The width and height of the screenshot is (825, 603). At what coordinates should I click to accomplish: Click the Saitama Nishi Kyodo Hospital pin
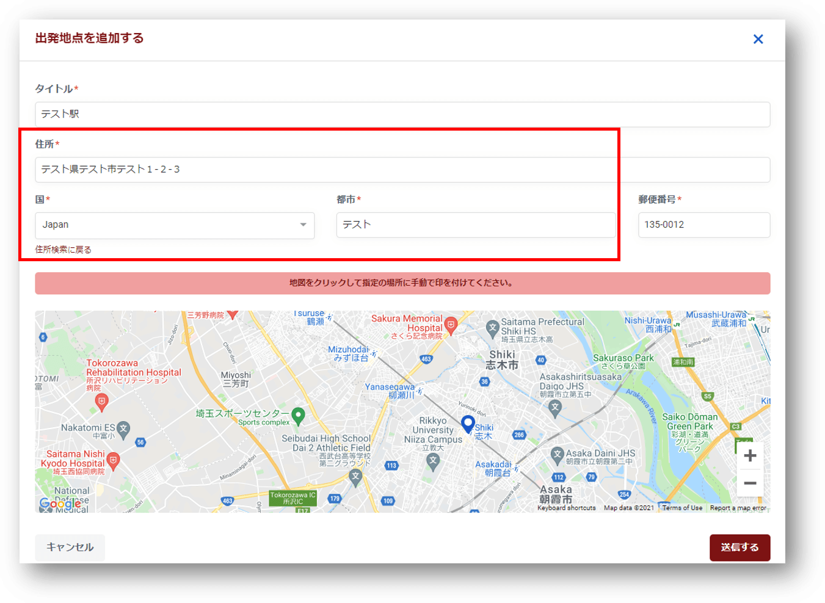(x=113, y=461)
